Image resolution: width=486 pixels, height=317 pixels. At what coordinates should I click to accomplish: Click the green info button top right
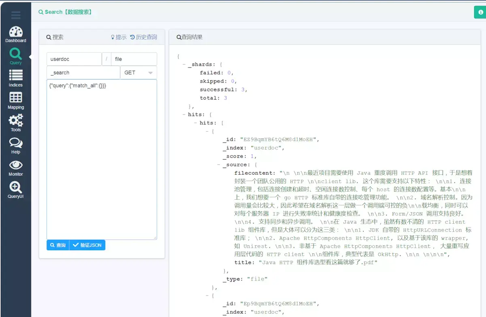pyautogui.click(x=480, y=12)
